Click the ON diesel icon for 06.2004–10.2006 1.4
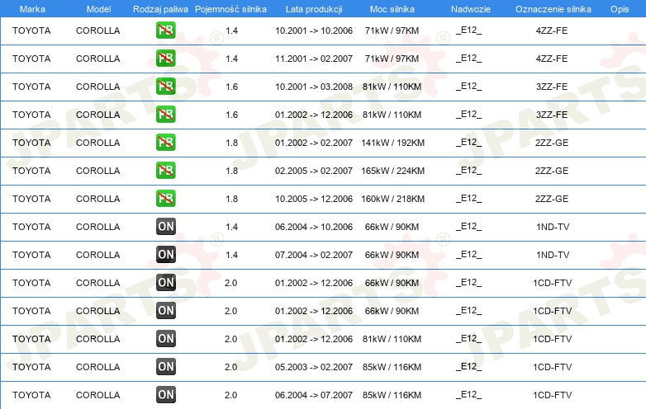Viewport: 646px width, 409px height. (166, 227)
